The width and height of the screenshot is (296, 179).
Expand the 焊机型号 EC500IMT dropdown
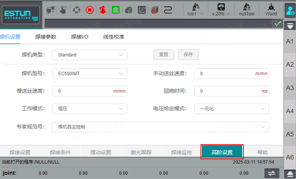coord(90,74)
